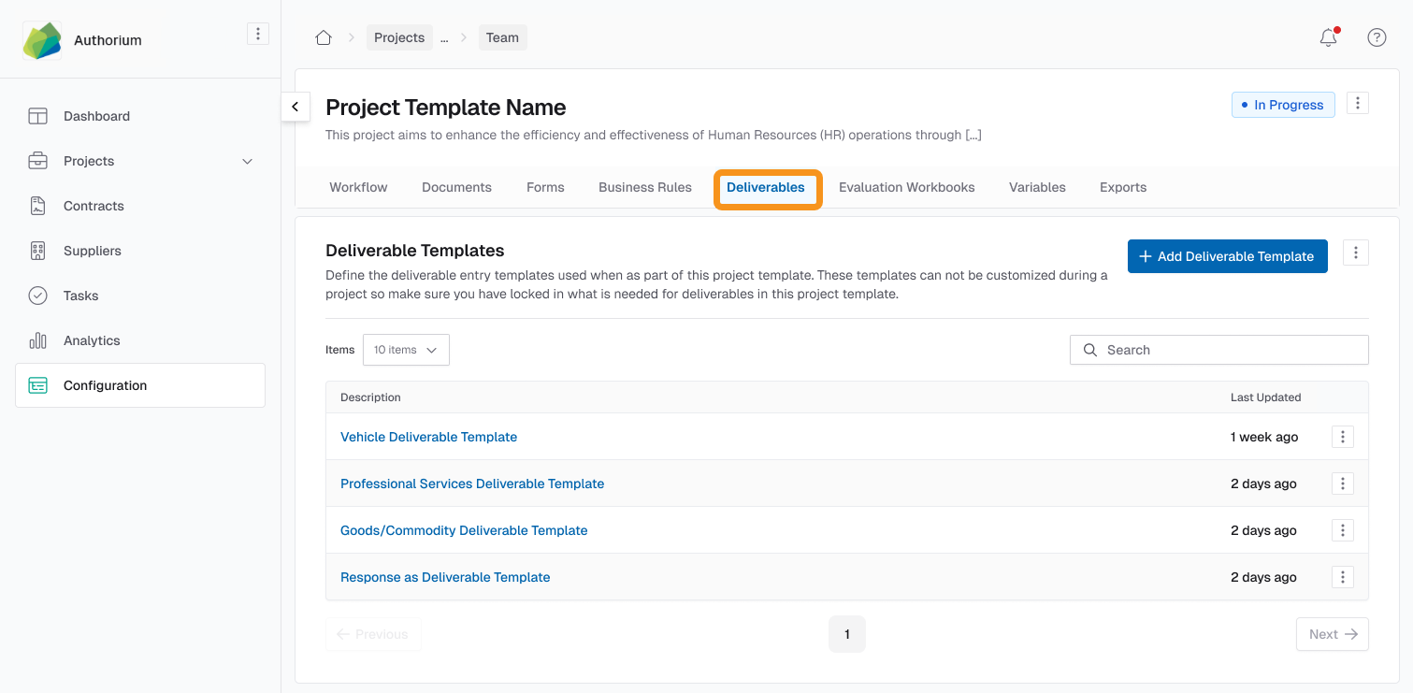Check notifications via the bell icon

[1327, 37]
